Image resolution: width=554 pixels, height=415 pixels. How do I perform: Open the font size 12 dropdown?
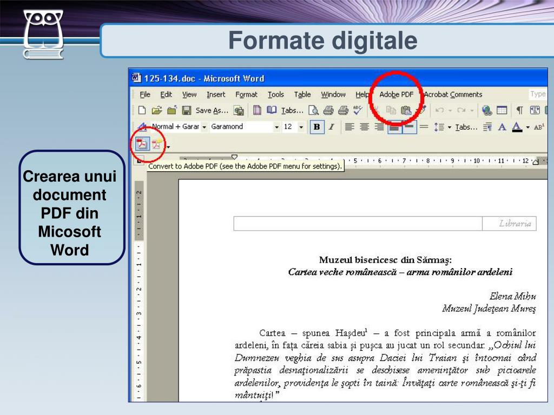click(x=301, y=127)
